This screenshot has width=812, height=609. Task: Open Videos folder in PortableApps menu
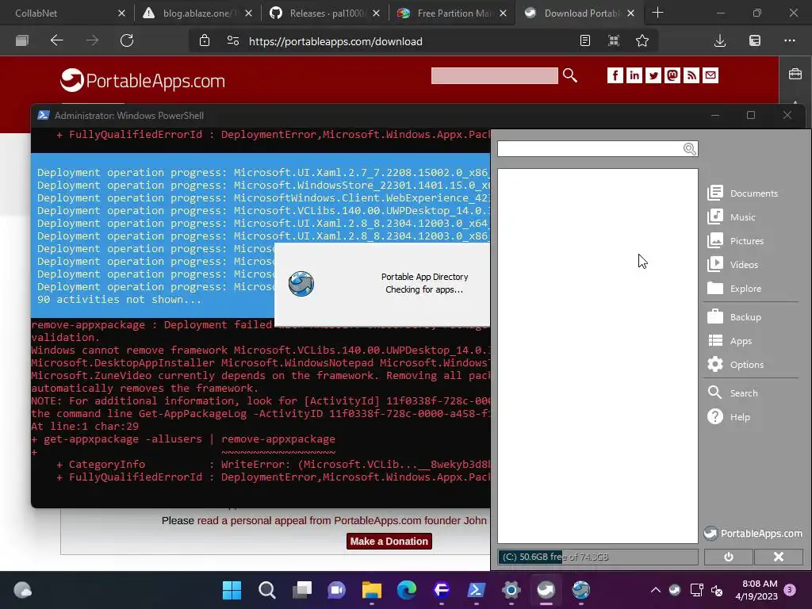point(733,265)
